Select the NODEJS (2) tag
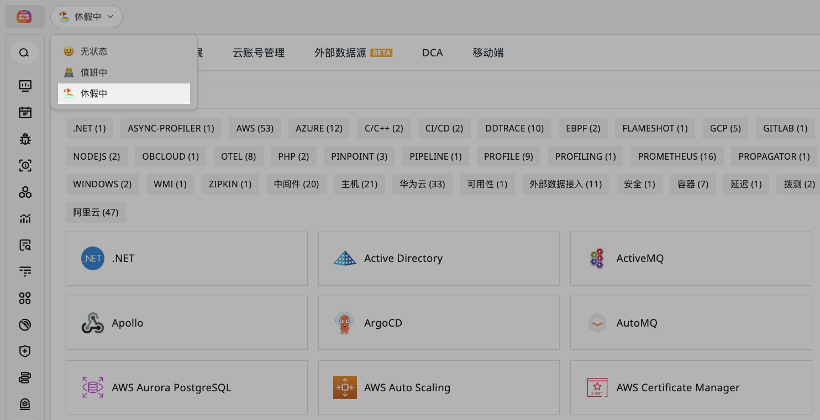820x420 pixels. point(97,156)
